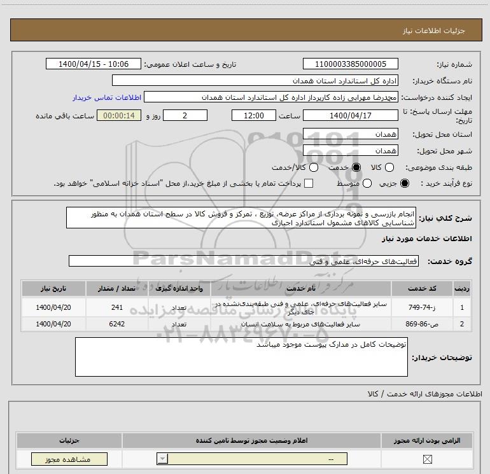Image resolution: width=490 pixels, height=474 pixels.
Task: Click the شماره نیاز field 1100003385000005
Action: 350,64
